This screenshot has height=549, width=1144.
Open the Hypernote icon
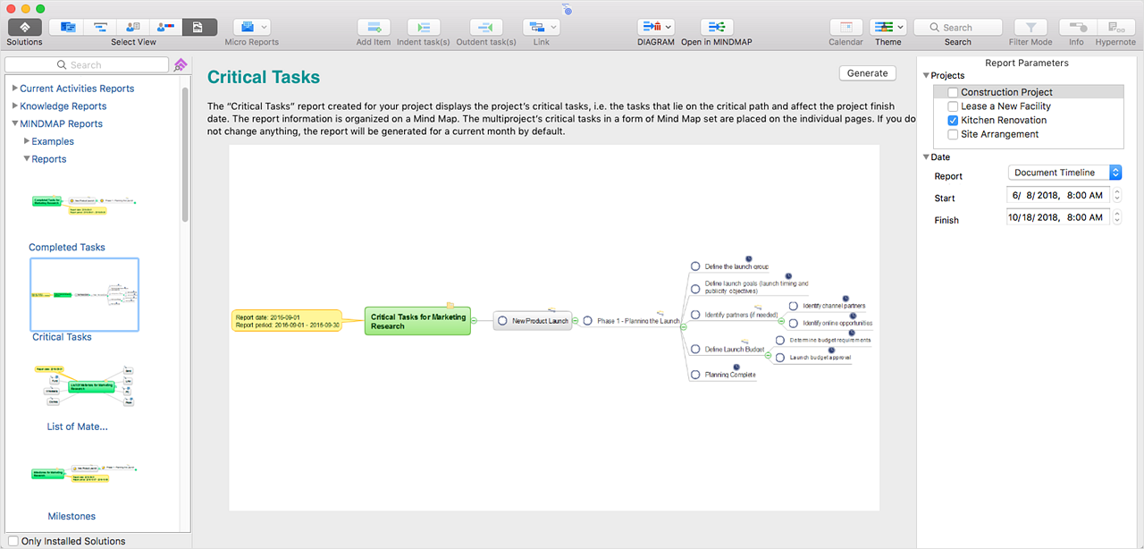pos(1115,27)
